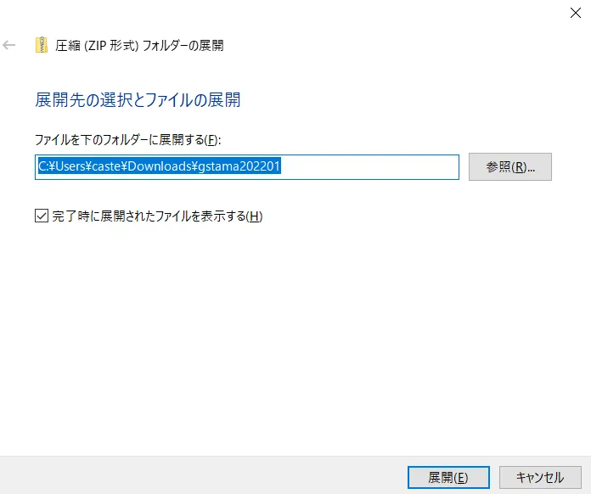Click the back arrow in the title bar
The height and width of the screenshot is (494, 591).
coord(10,45)
